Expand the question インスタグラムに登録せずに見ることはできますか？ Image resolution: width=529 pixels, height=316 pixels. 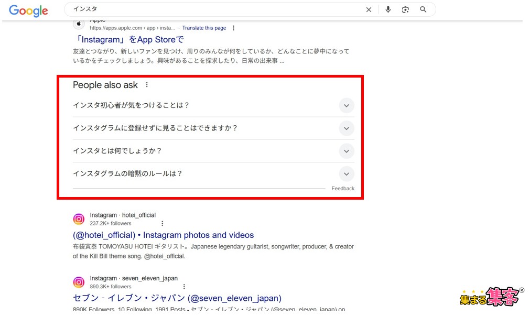[213, 128]
